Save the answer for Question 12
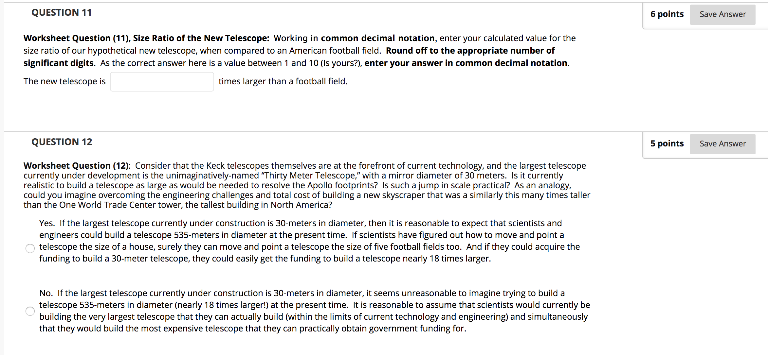The height and width of the screenshot is (355, 768). point(722,144)
